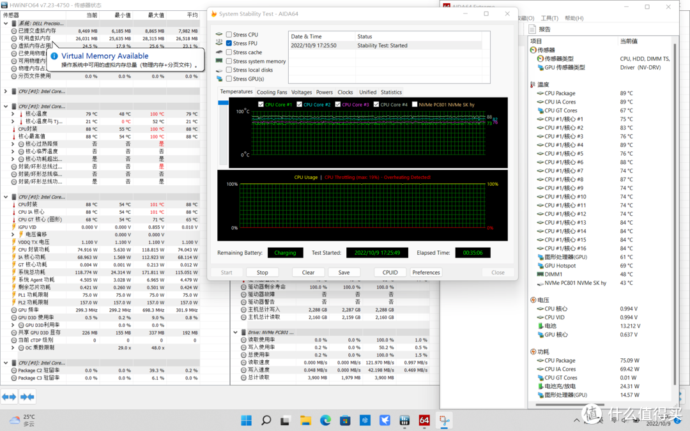Click the 传感器 category icon in AIDA64
The image size is (690, 431).
[x=533, y=50]
